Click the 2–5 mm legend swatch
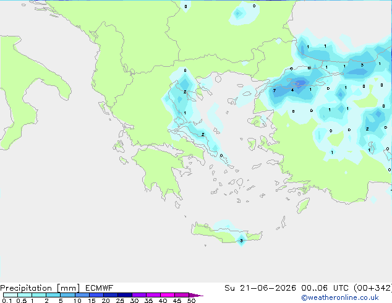 pyautogui.click(x=53, y=295)
